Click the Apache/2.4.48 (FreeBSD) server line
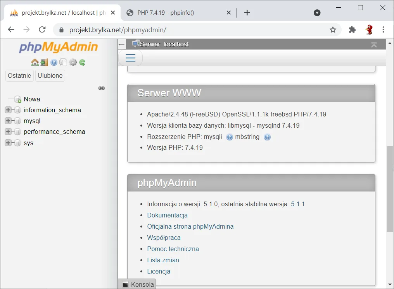 pos(237,114)
